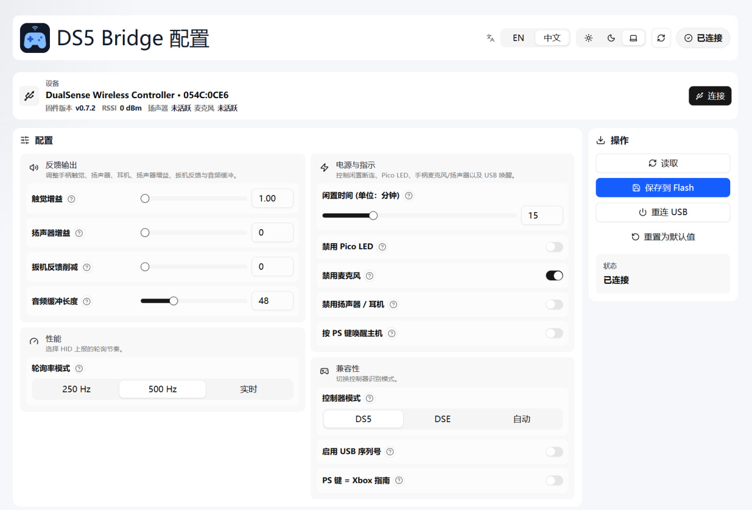Open help for PS 键 = Xbox 指南
Screen dimensions: 752x510
pos(399,481)
